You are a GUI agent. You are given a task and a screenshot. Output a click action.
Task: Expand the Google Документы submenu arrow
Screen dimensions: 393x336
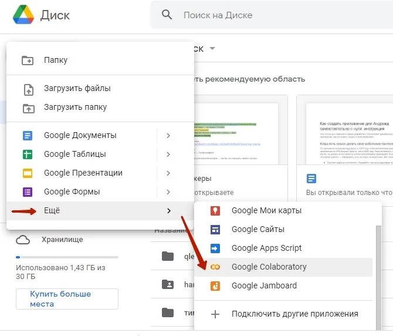click(168, 136)
